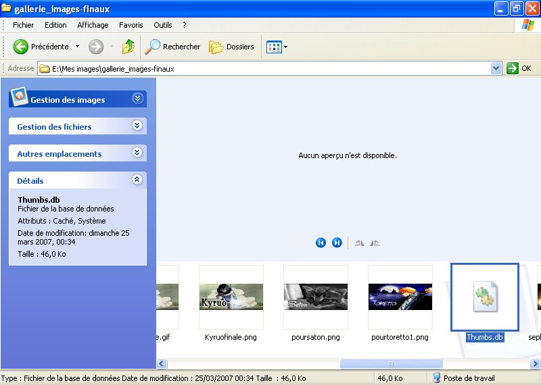The image size is (541, 385).
Task: Open the Fichier menu
Action: 23,25
